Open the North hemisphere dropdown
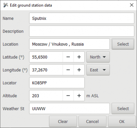The height and width of the screenshot is (128, 137). point(98,57)
